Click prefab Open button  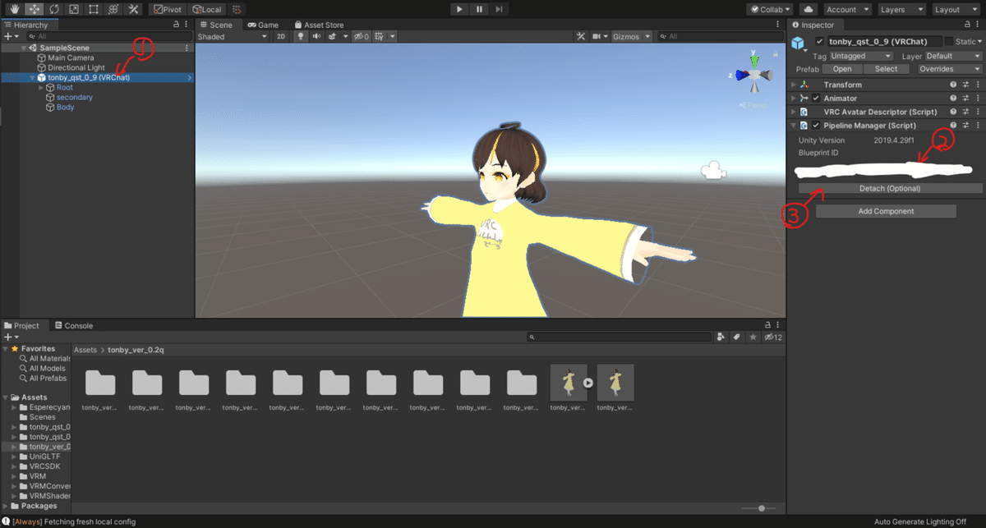point(842,69)
